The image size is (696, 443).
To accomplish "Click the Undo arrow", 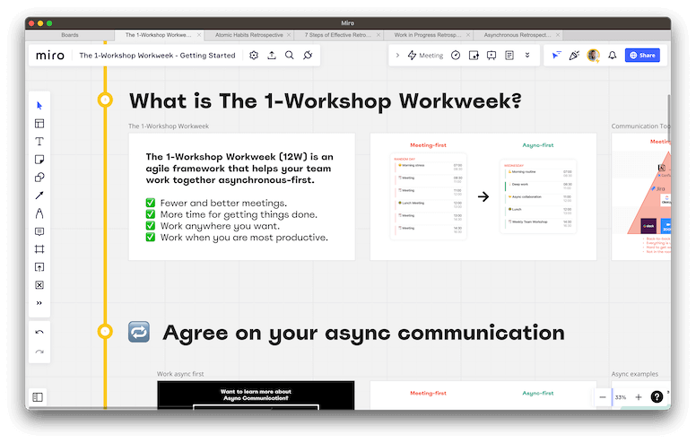I will (x=39, y=333).
